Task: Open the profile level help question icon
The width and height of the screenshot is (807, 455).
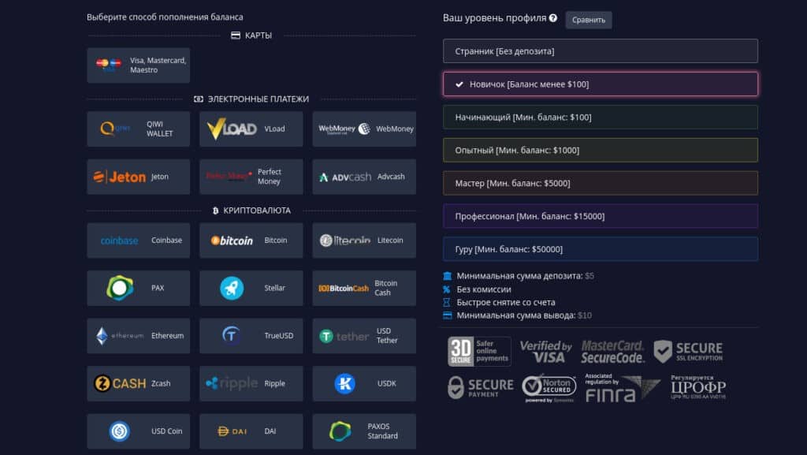Action: tap(553, 18)
